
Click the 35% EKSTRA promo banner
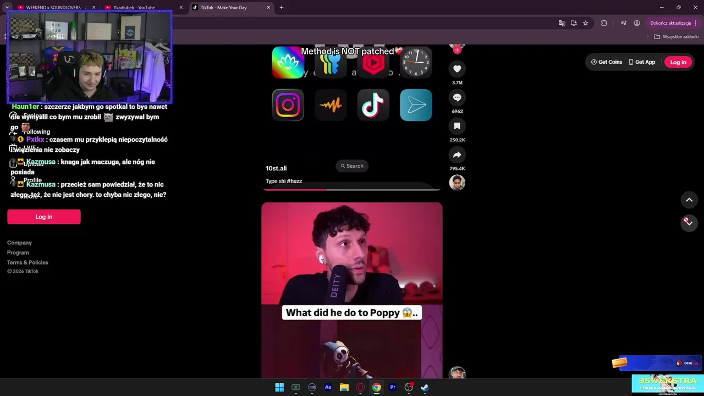667,384
